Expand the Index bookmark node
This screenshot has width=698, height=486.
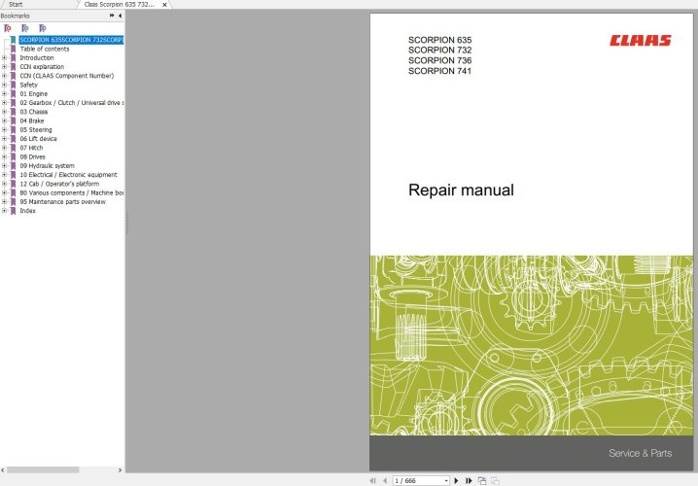point(4,211)
